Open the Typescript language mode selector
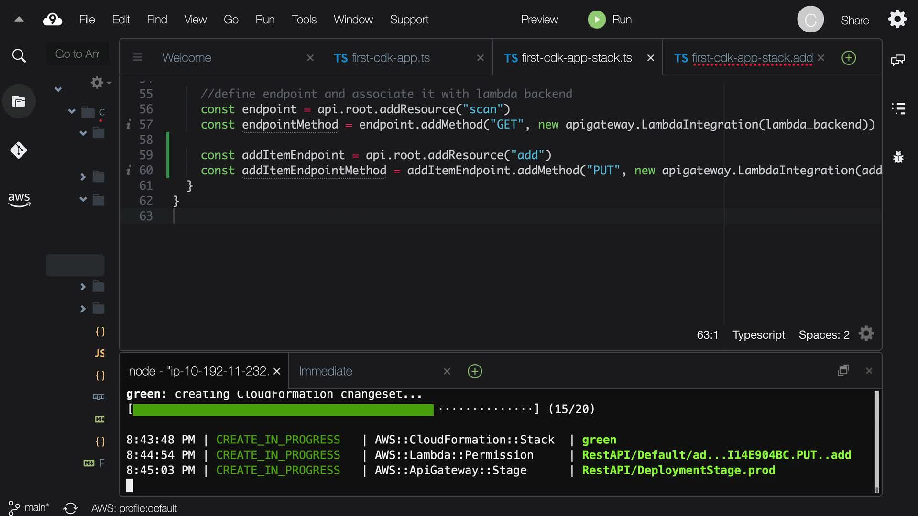The height and width of the screenshot is (516, 918). point(759,335)
